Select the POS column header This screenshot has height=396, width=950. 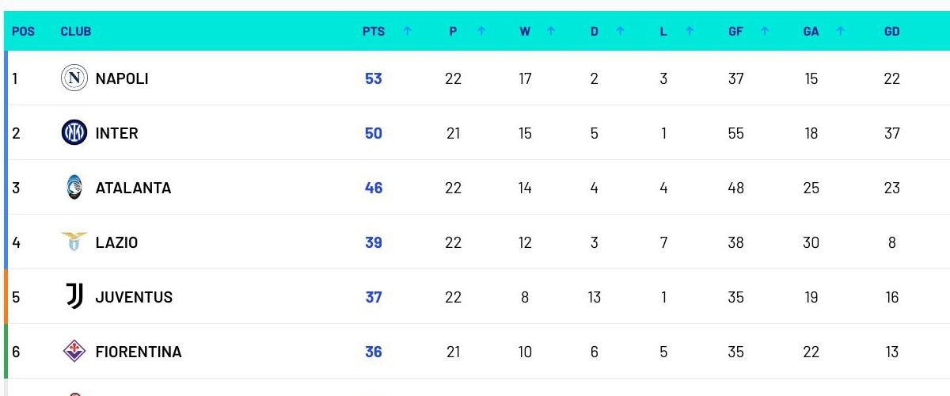24,32
